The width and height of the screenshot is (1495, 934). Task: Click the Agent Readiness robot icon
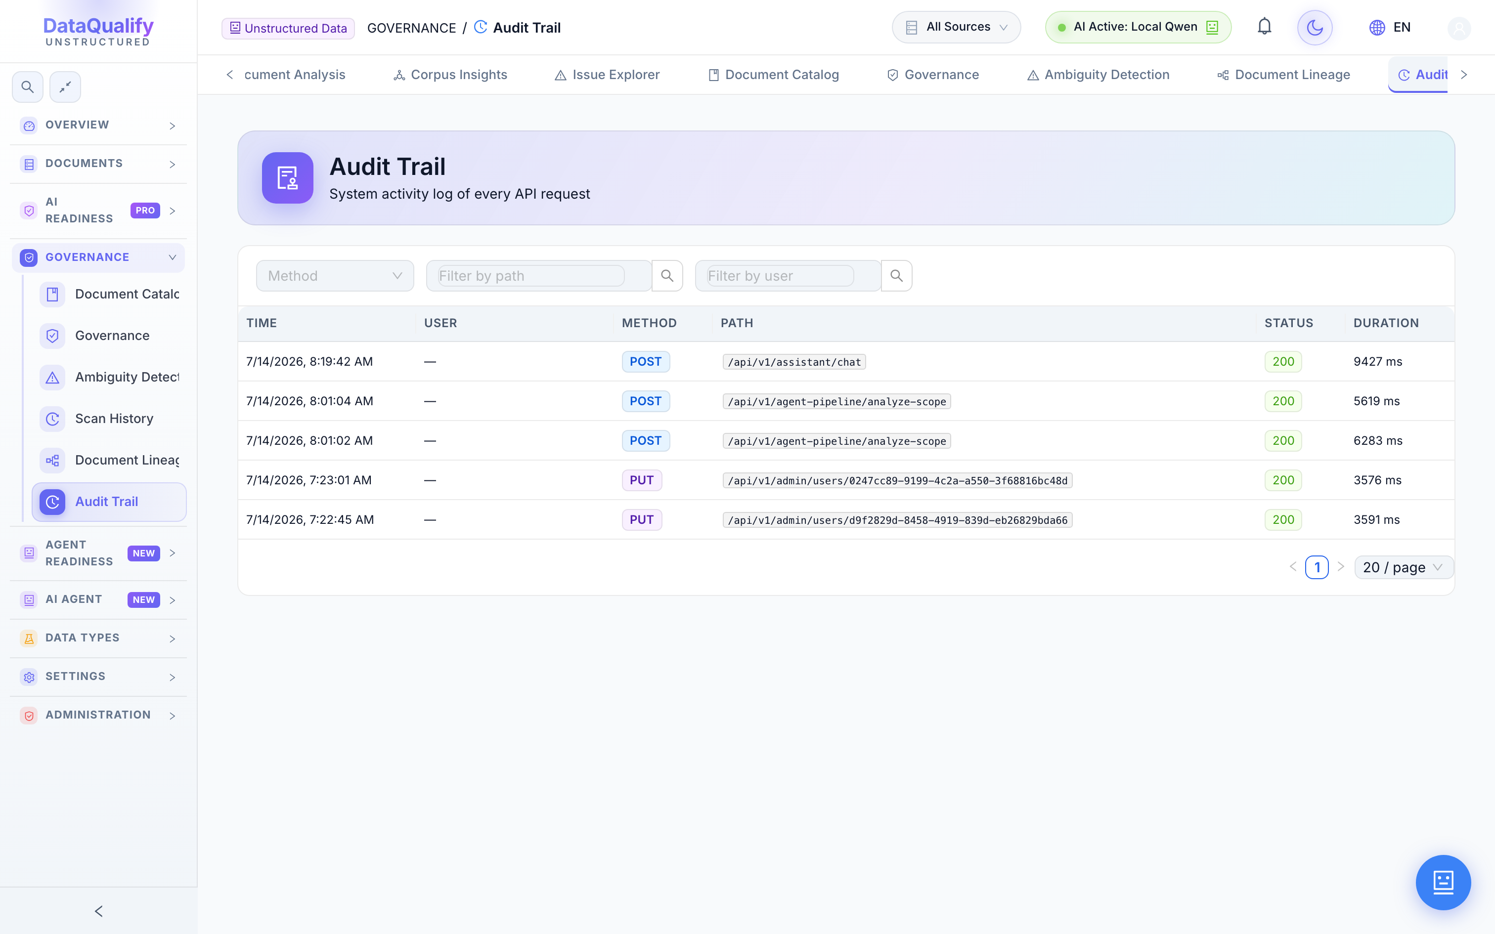coord(29,553)
